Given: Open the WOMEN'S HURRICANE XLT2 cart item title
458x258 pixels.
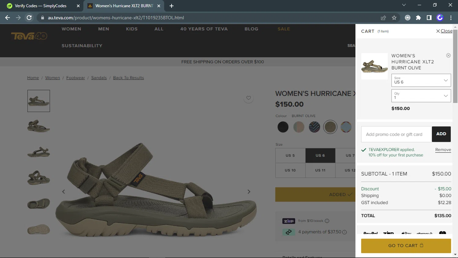Looking at the screenshot, I should point(413,62).
